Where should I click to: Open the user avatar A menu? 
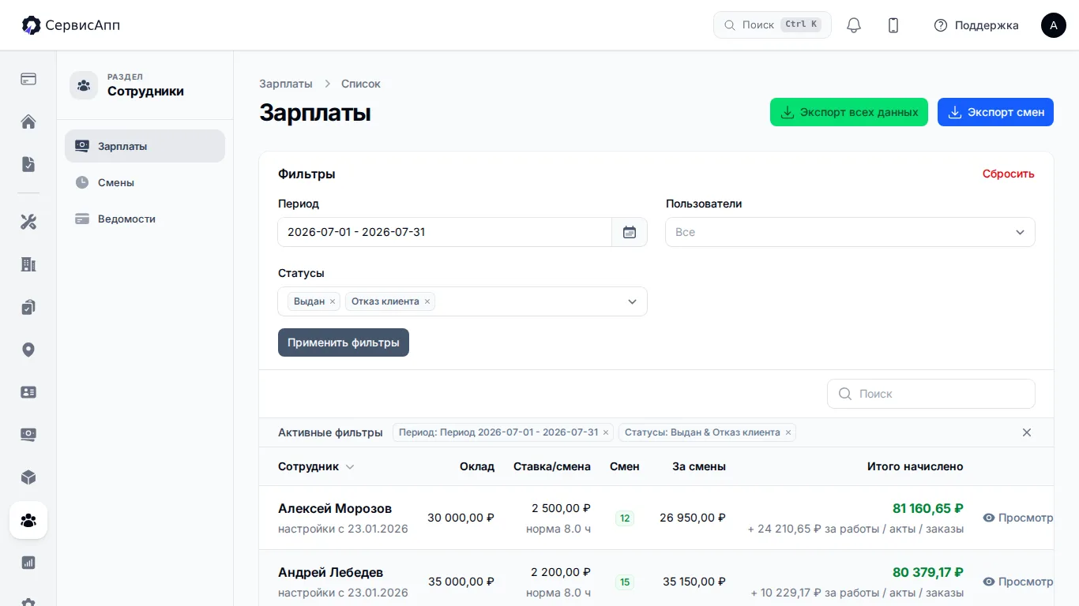[x=1054, y=25]
